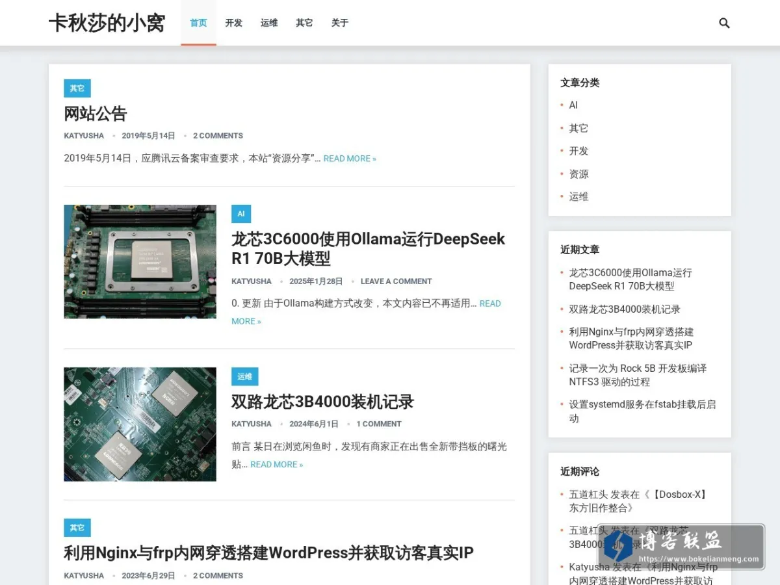Open 资源 category in 文章分类 sidebar

tap(578, 174)
